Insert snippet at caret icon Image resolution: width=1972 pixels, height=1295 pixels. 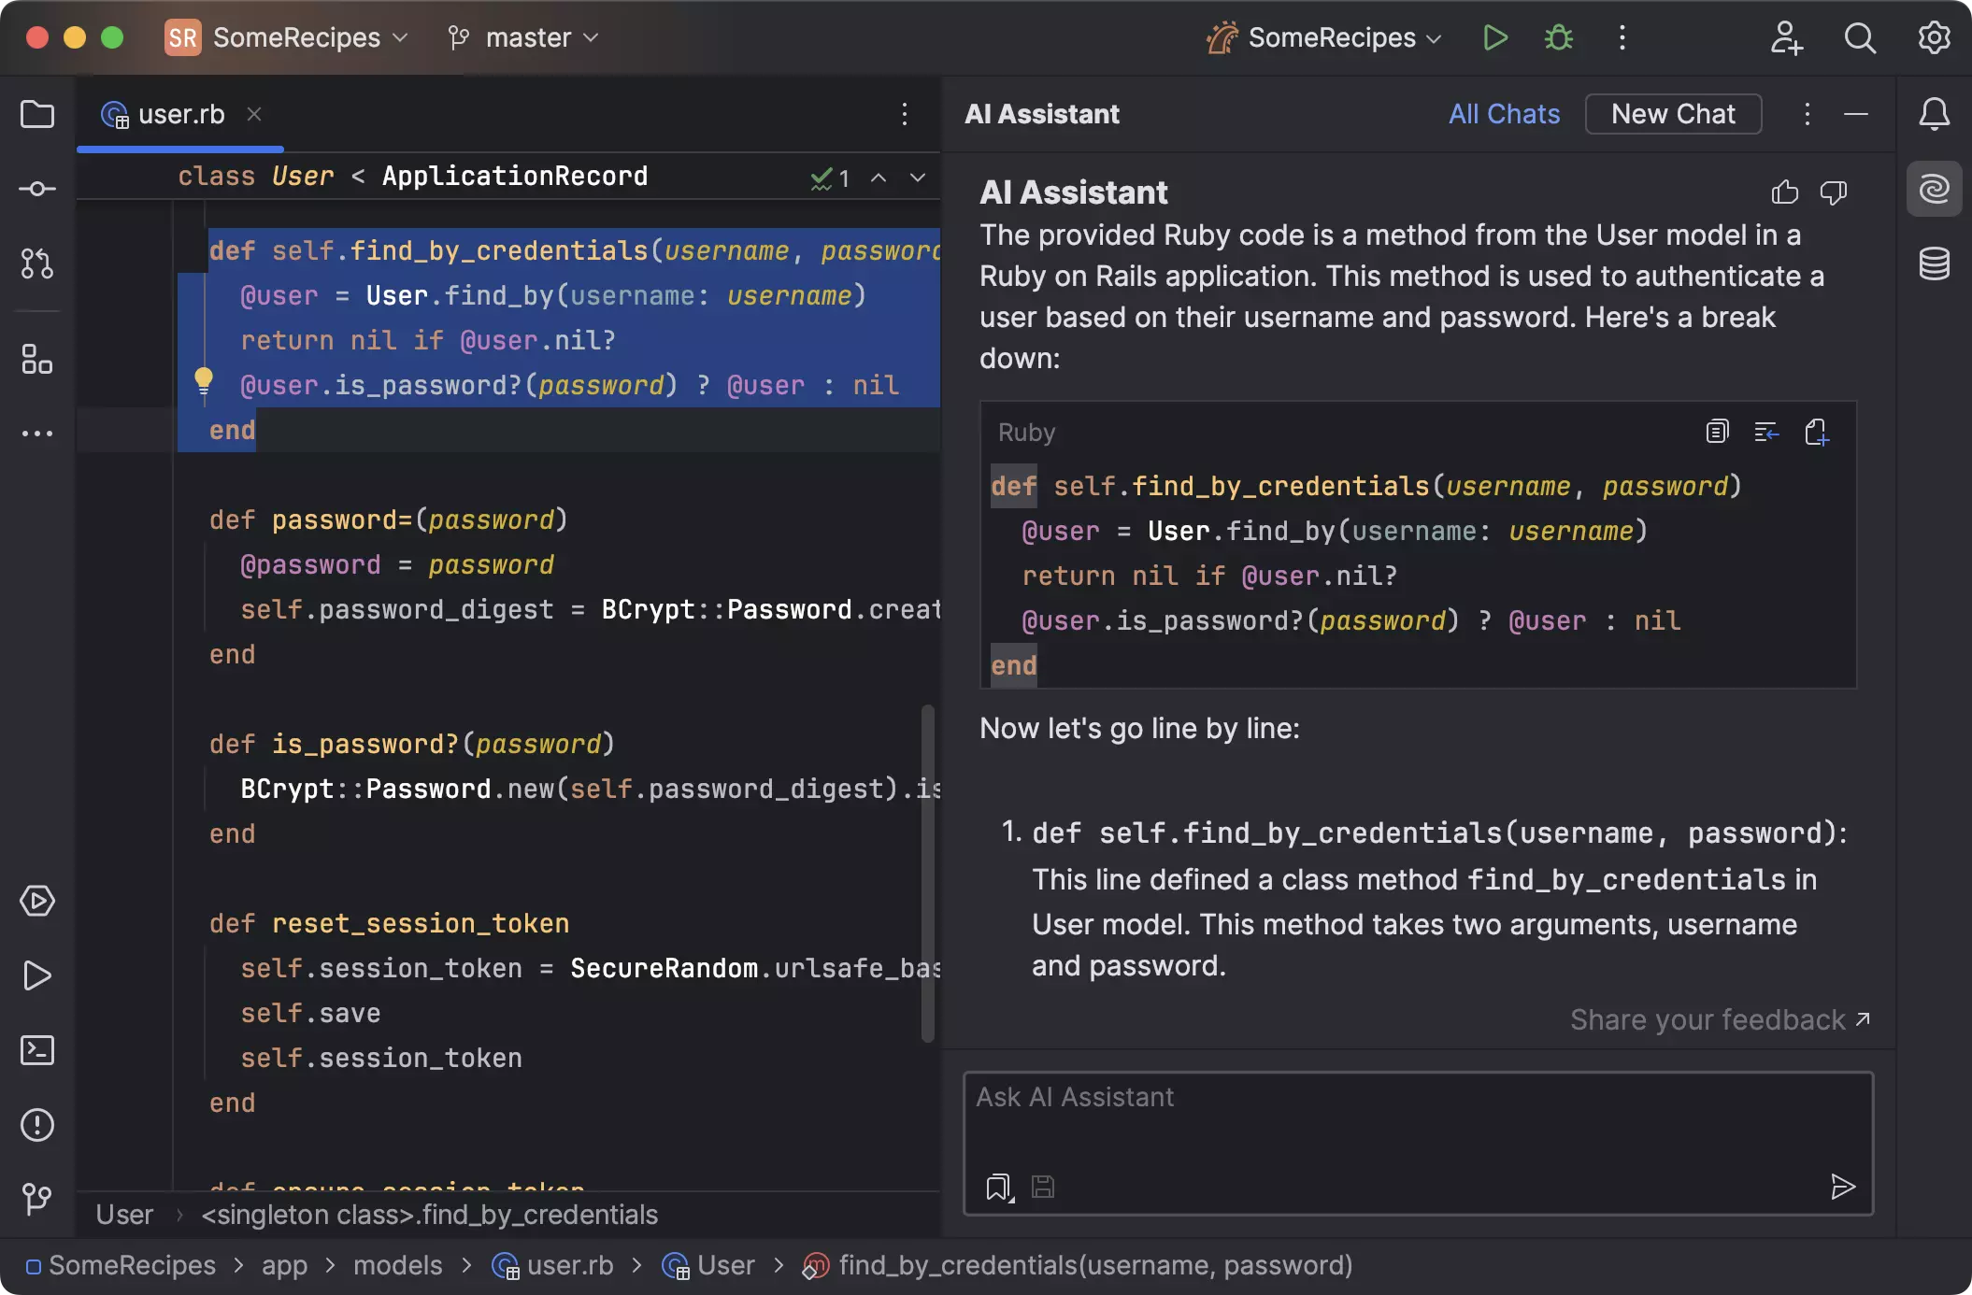tap(1766, 432)
